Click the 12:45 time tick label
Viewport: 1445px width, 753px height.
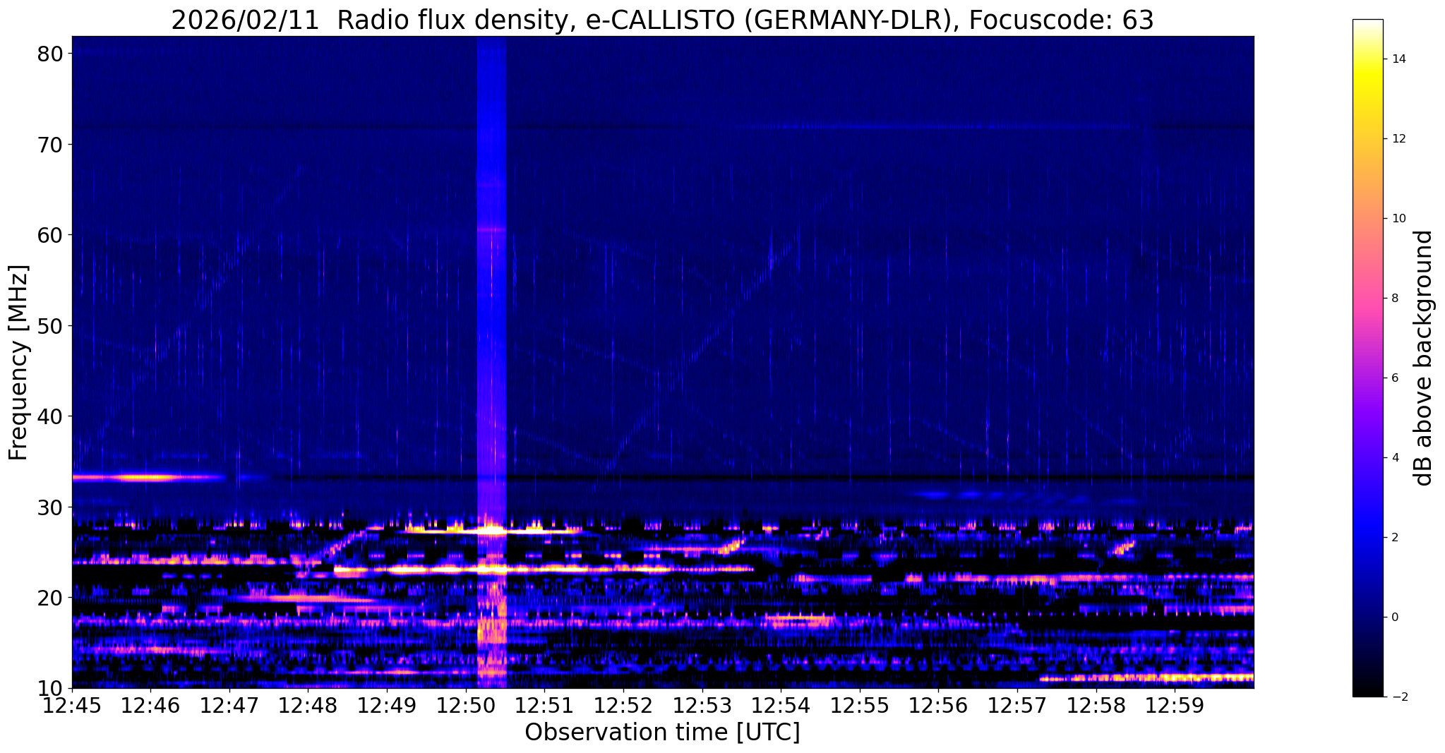click(x=72, y=706)
